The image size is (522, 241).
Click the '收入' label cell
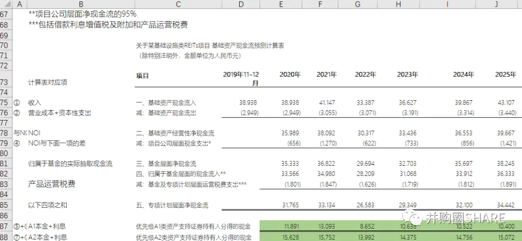pyautogui.click(x=35, y=103)
